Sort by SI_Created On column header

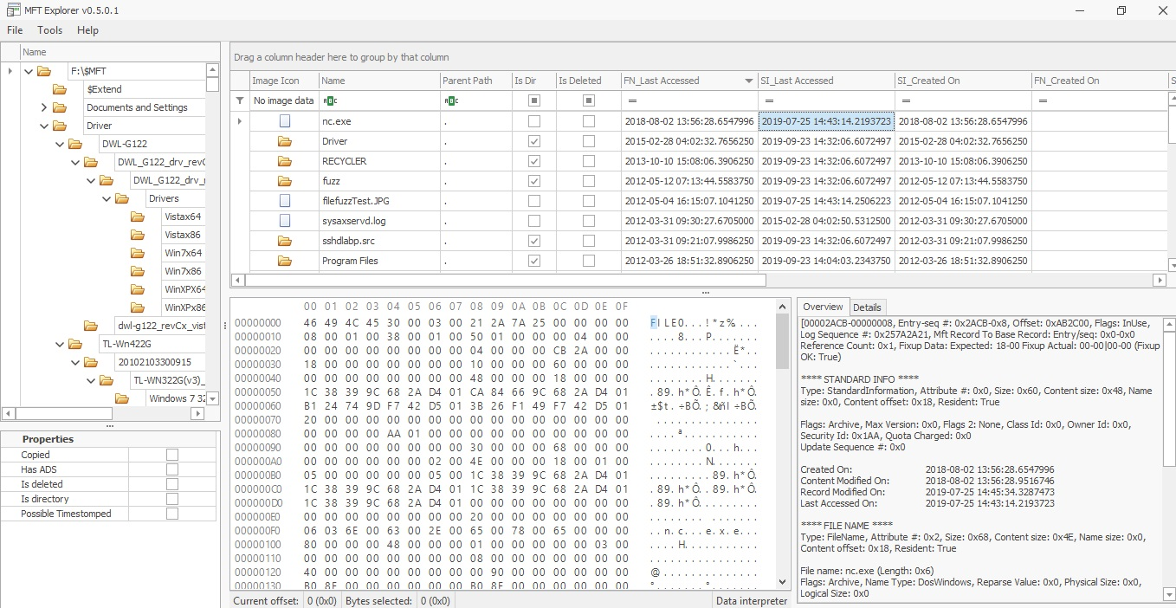click(x=963, y=81)
